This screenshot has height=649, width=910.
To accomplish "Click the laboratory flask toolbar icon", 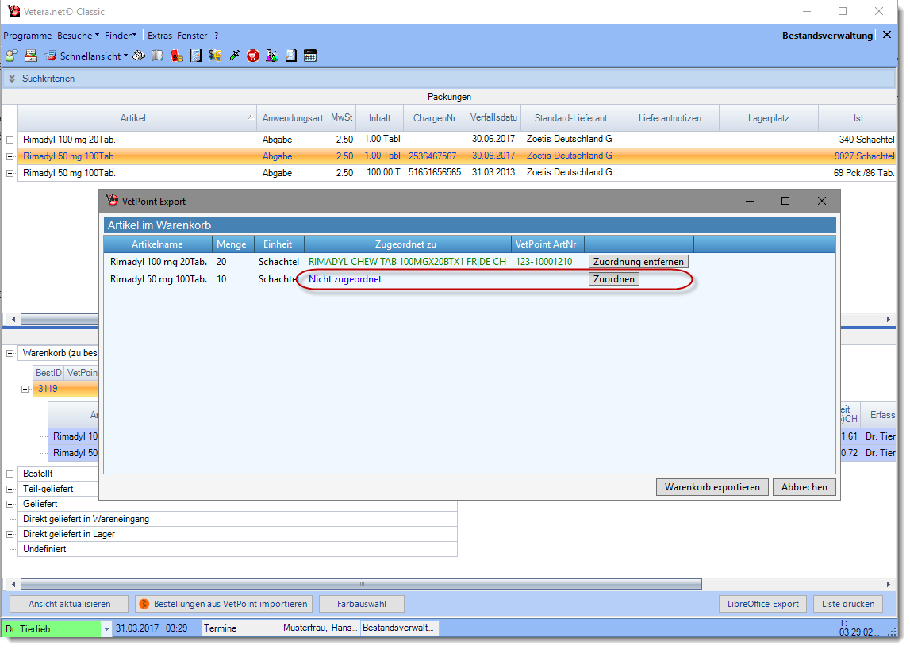I will pos(272,56).
